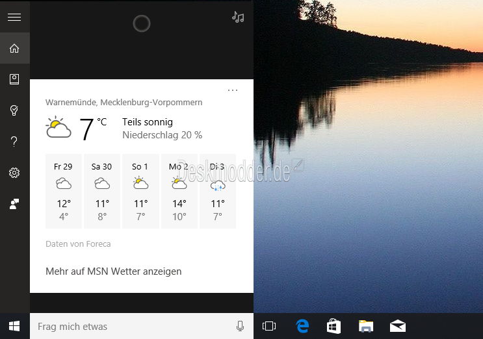Click the Teils sonnig condition text

click(148, 122)
